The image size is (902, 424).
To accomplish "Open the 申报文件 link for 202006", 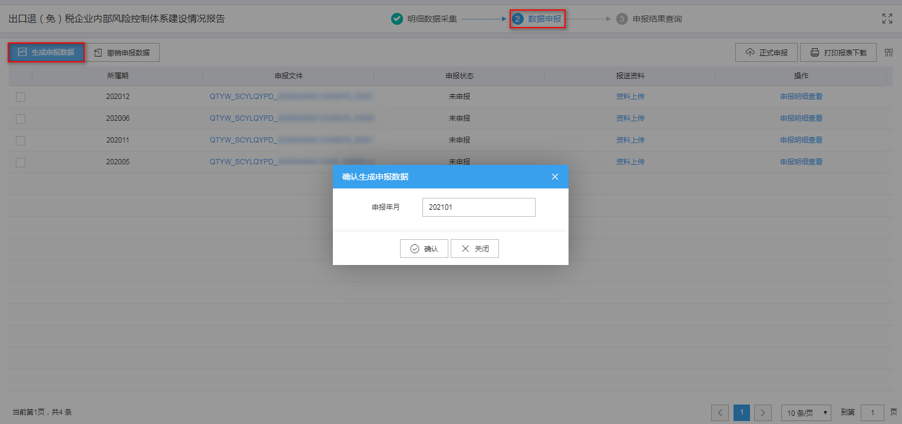I will [291, 118].
